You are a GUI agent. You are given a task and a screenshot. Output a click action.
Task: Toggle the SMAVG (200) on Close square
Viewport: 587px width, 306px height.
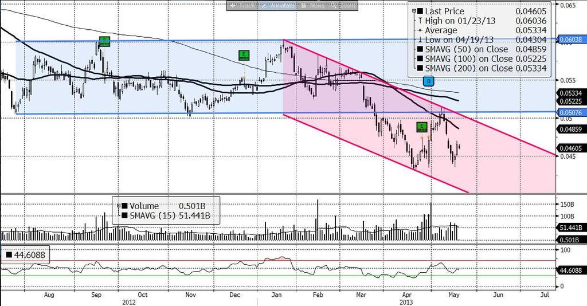(x=420, y=68)
